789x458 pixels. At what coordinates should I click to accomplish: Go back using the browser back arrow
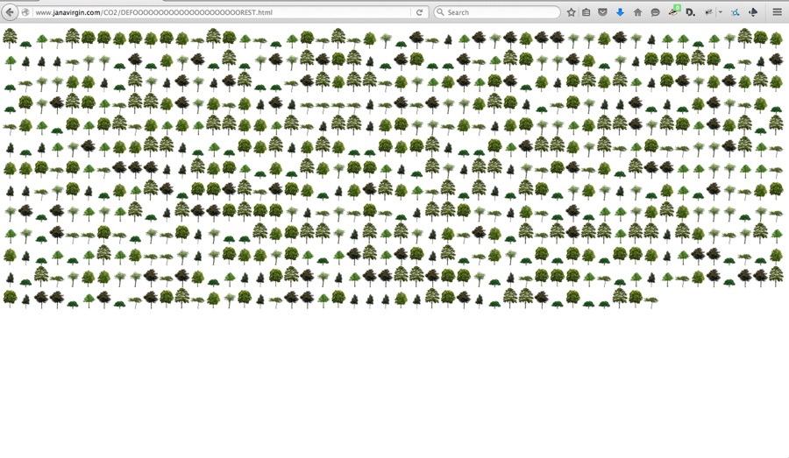[x=10, y=12]
